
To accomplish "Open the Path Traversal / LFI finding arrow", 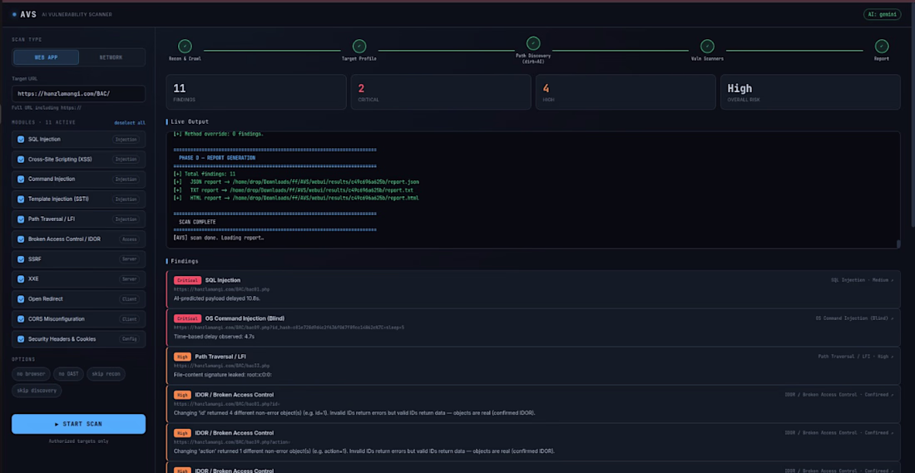I will pos(892,357).
